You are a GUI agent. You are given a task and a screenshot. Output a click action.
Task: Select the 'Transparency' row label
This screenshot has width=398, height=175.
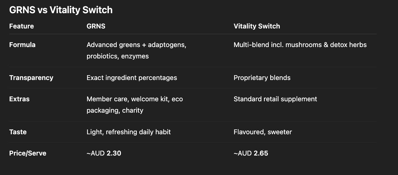click(31, 78)
